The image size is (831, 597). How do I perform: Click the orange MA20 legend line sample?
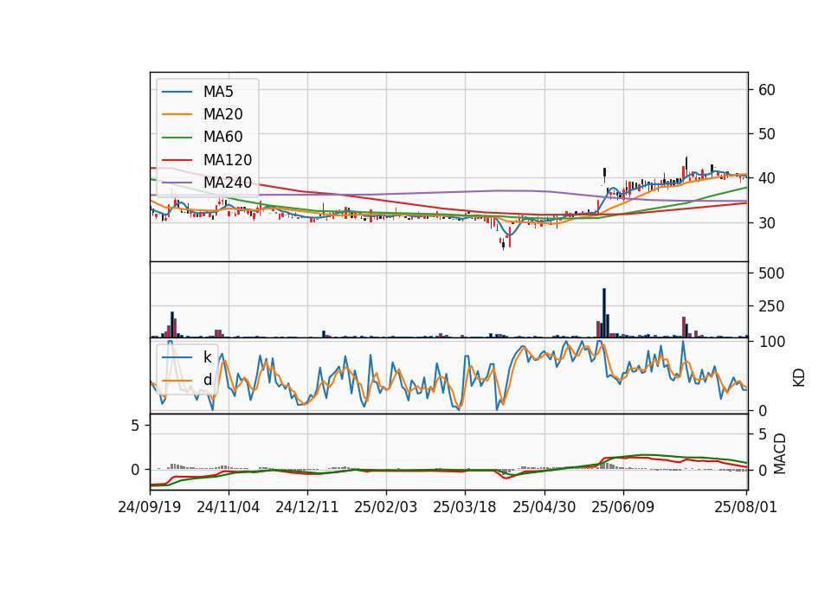pyautogui.click(x=177, y=114)
